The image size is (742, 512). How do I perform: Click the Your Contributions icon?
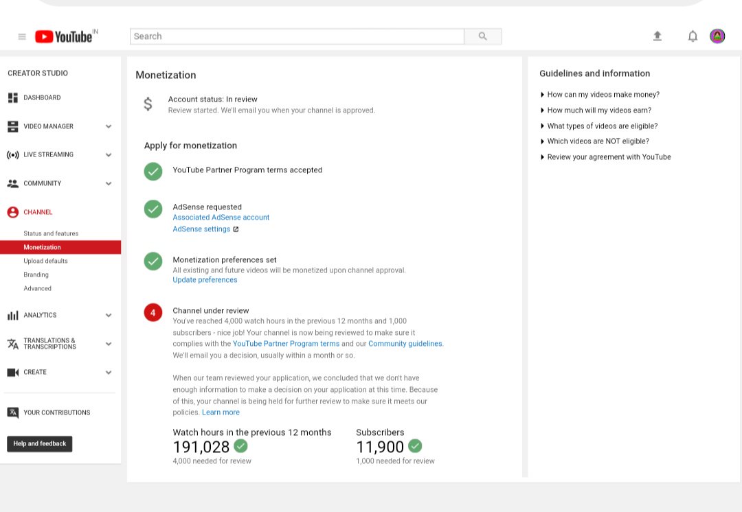click(13, 412)
